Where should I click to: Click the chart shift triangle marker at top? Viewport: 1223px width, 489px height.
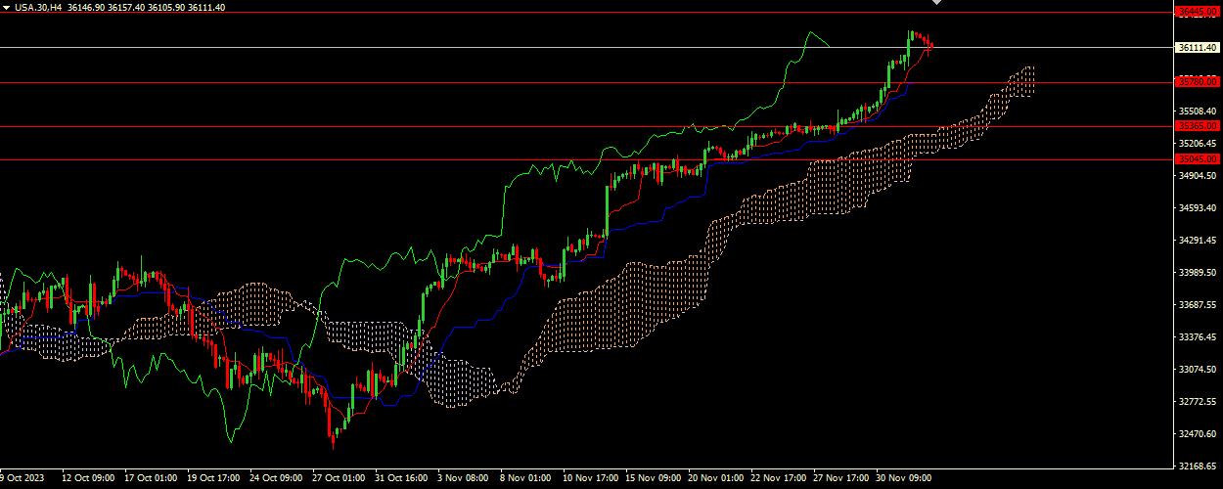(936, 4)
